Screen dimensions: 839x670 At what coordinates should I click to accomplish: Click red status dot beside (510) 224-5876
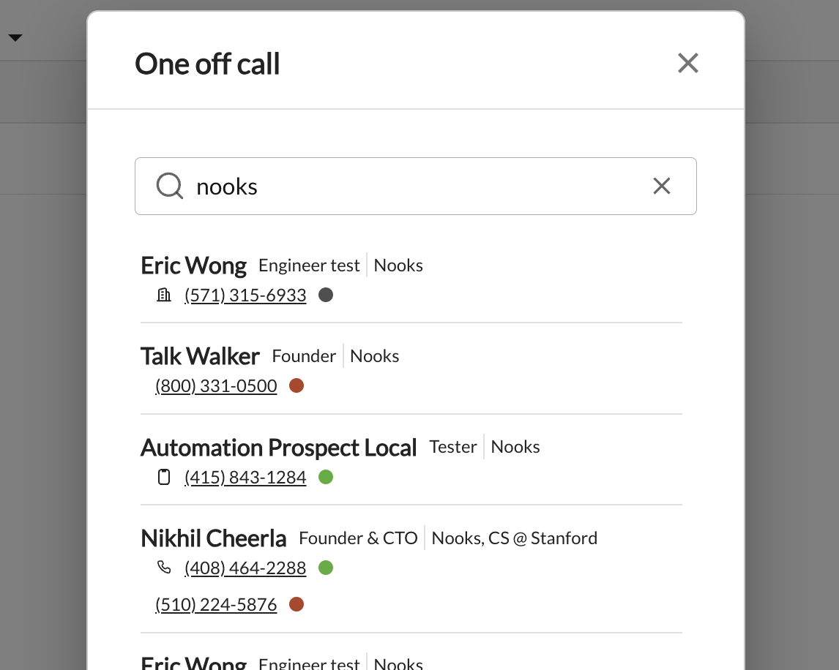coord(297,604)
